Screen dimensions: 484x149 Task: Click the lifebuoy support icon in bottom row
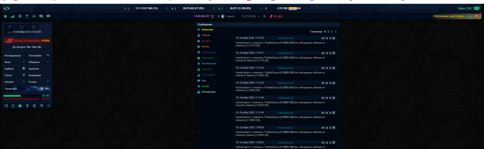coord(34,105)
